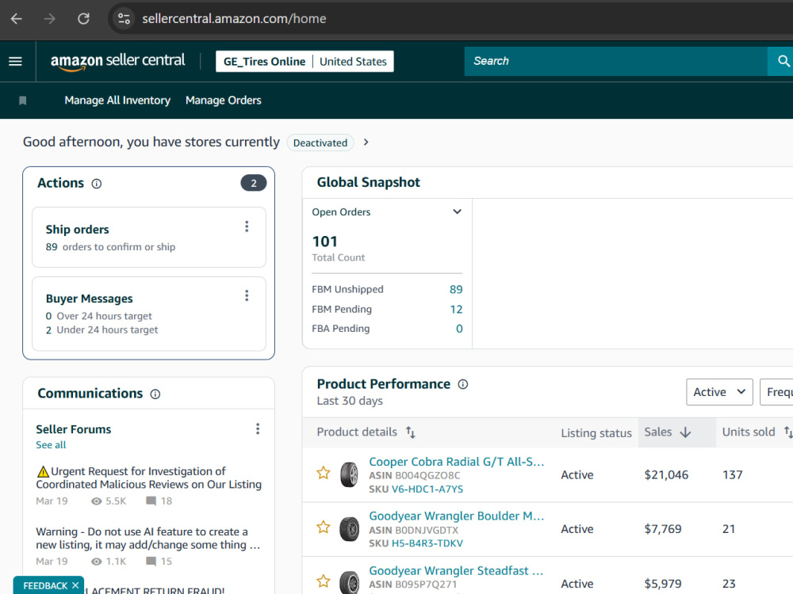Open the hamburger navigation menu
This screenshot has height=594, width=793.
click(16, 61)
